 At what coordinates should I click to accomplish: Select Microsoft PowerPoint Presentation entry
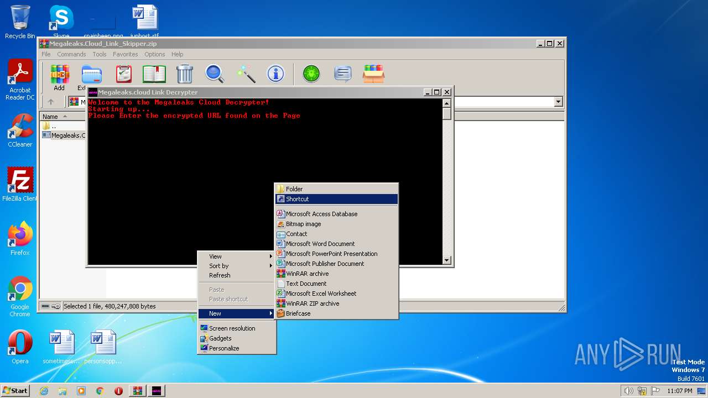(x=336, y=254)
